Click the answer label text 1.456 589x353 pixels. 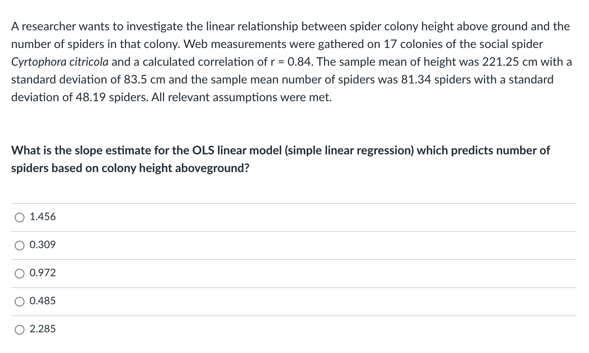click(42, 217)
